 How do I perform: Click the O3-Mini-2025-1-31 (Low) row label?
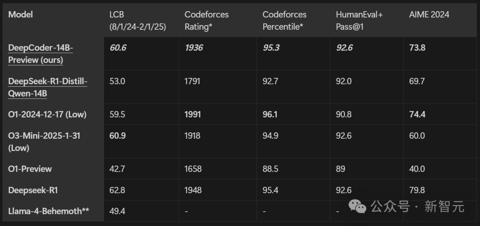pyautogui.click(x=44, y=141)
